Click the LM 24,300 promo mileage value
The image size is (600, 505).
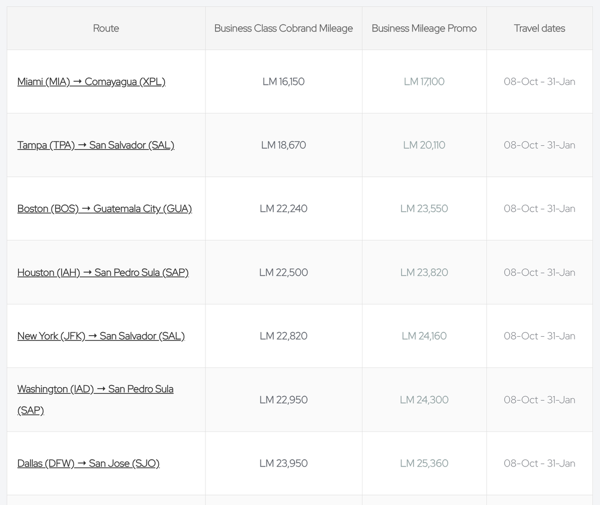click(424, 400)
